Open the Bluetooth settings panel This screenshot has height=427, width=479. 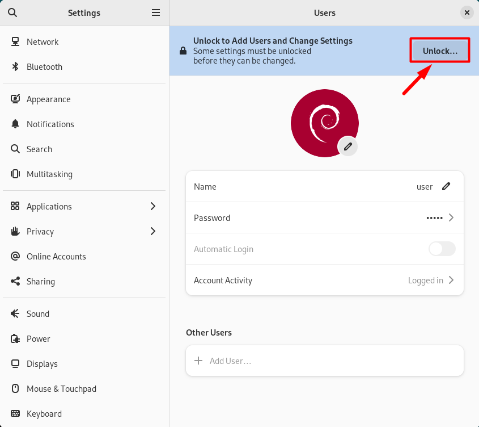84,67
